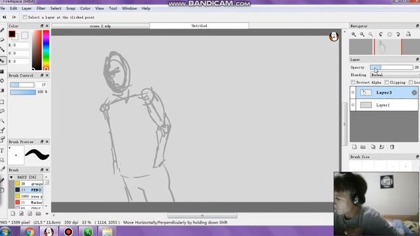Click the edit brush icon in Brush panel
The image size is (420, 236).
(21, 214)
